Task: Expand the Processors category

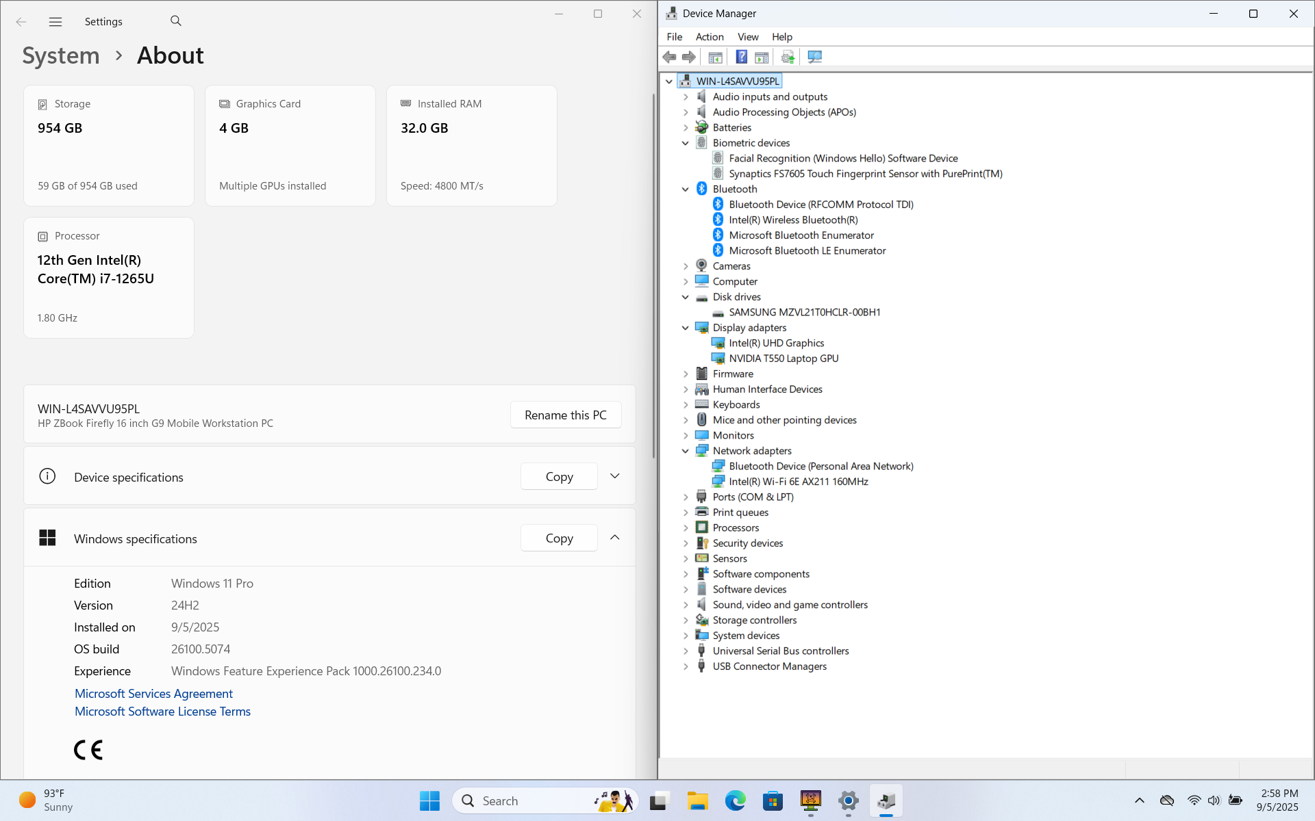Action: point(685,527)
